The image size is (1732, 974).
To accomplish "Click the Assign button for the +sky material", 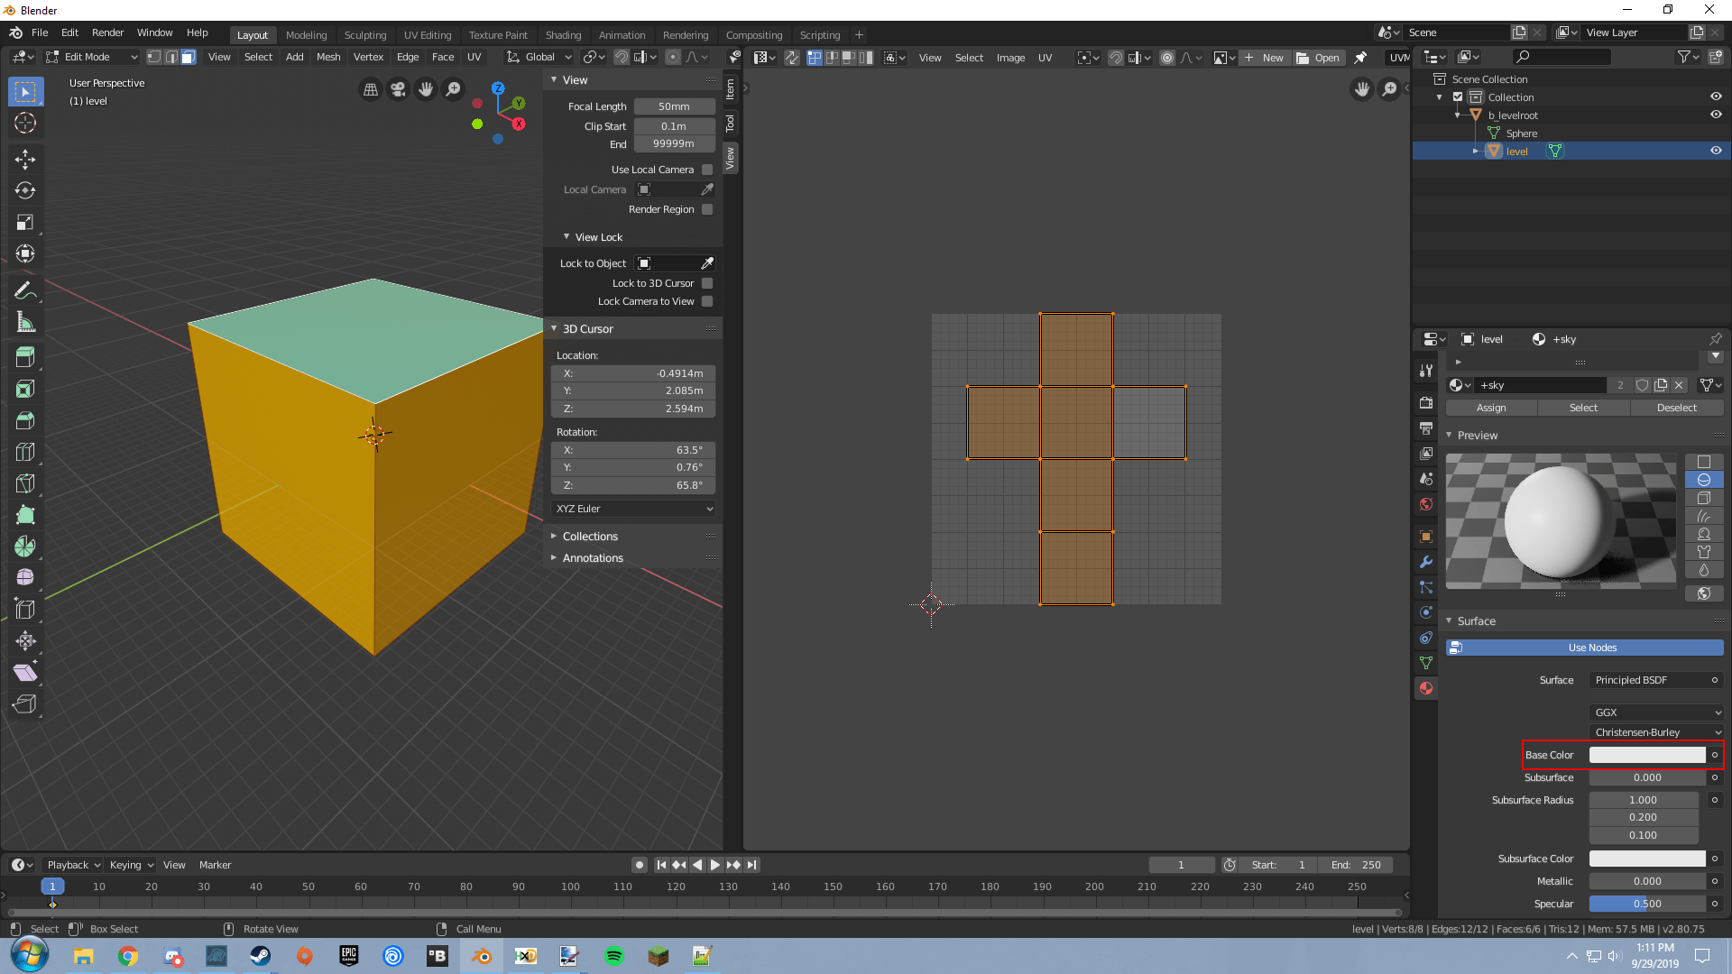I will 1490,408.
